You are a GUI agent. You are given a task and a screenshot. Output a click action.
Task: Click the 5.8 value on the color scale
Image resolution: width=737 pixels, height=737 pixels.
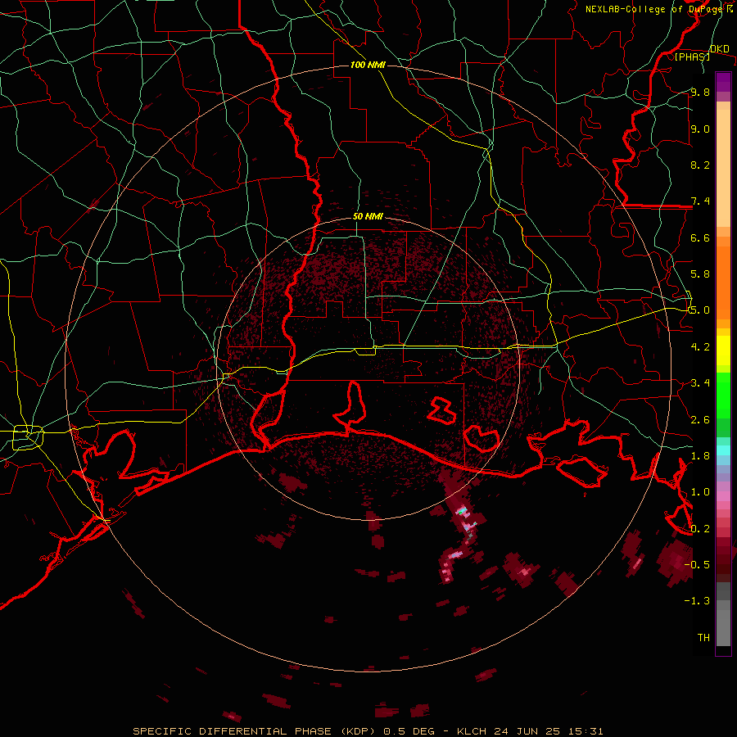(x=700, y=274)
